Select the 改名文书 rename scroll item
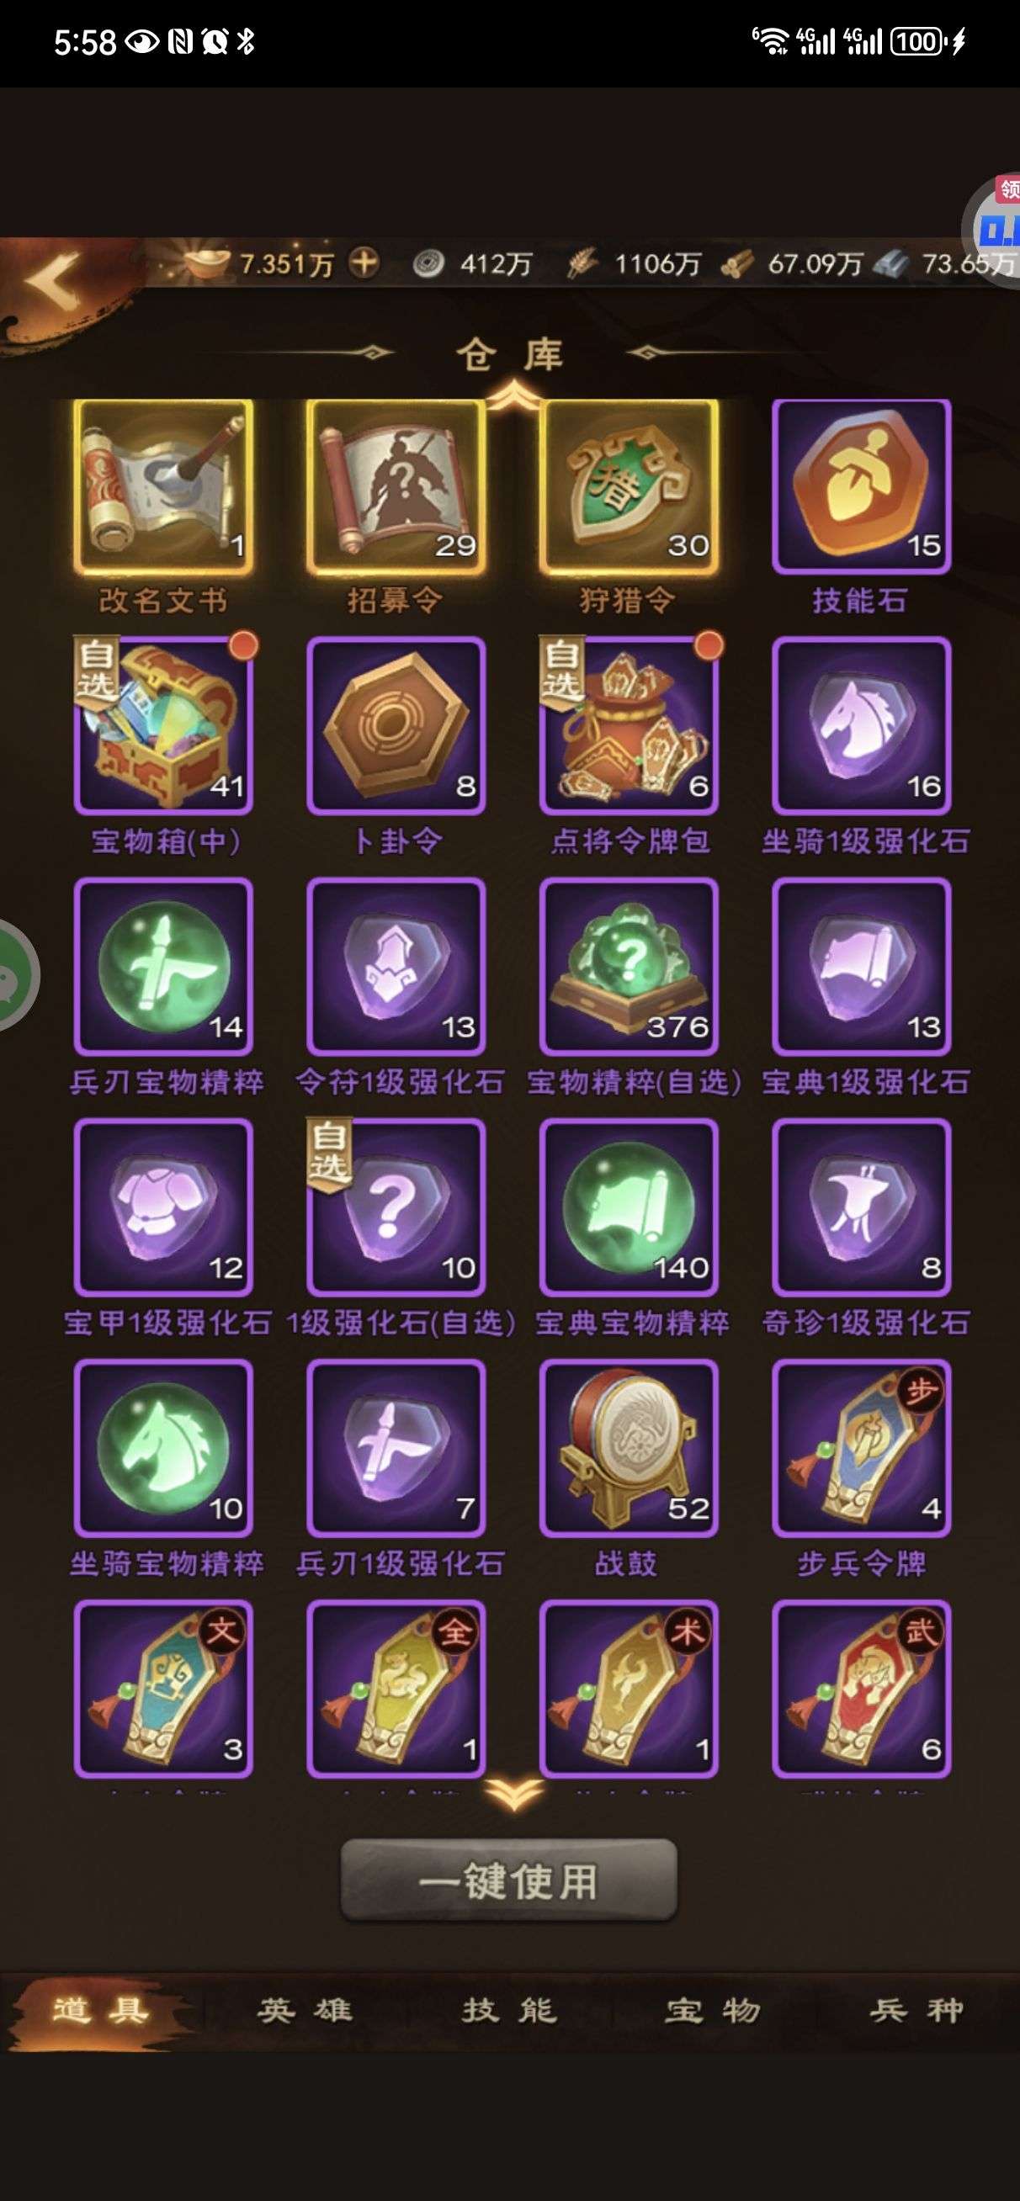The width and height of the screenshot is (1020, 2201). pos(163,487)
